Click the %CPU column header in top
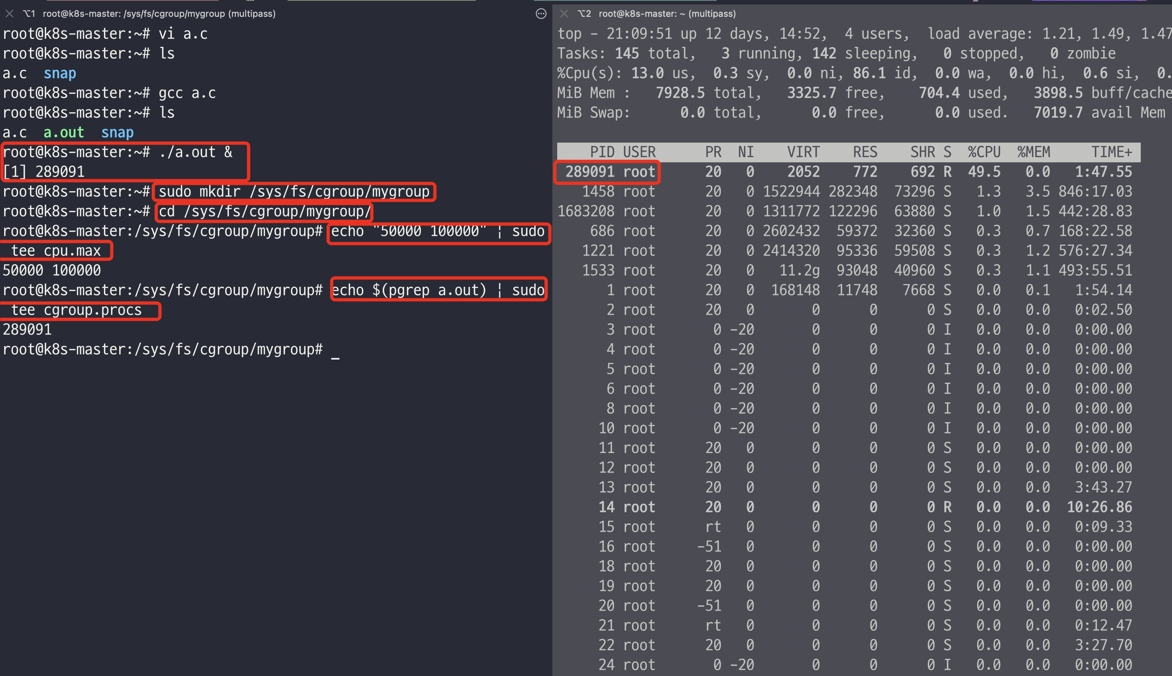Viewport: 1172px width, 676px height. tap(983, 152)
